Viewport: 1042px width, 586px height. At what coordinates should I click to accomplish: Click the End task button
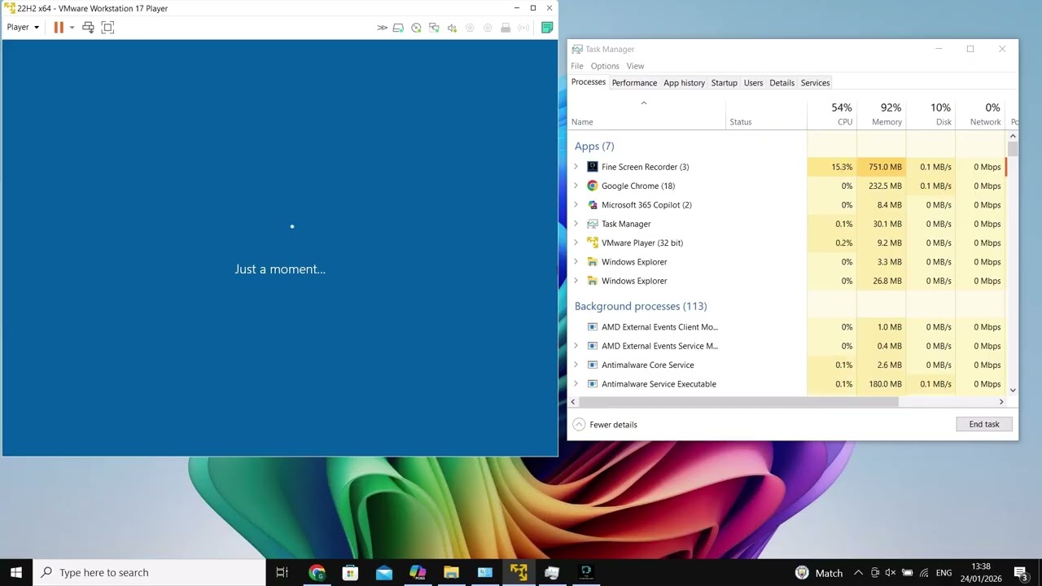coord(984,424)
